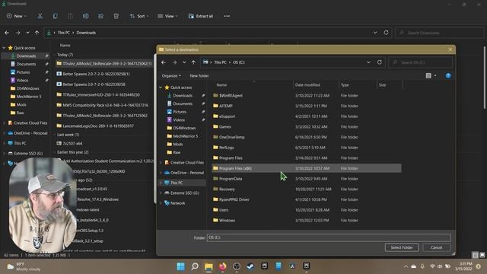Viewport: 487px width, 274px height.
Task: Open Windows Start menu on taskbar
Action: point(180,266)
